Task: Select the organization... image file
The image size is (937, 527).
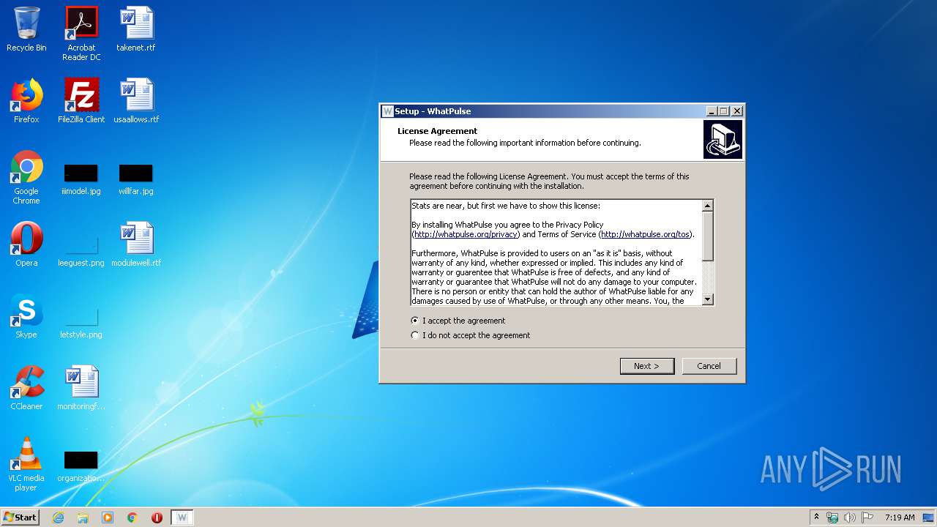Action: pyautogui.click(x=81, y=467)
